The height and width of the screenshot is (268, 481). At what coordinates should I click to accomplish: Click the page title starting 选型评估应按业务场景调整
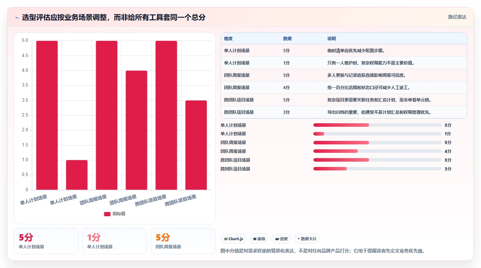[x=114, y=17]
